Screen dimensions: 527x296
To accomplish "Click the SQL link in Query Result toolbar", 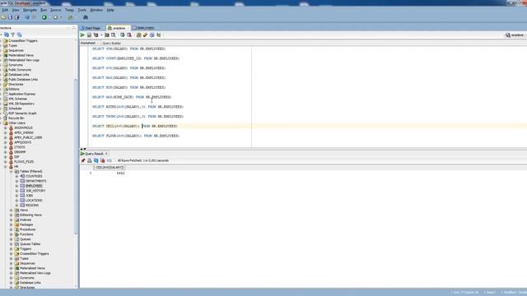I will point(110,161).
